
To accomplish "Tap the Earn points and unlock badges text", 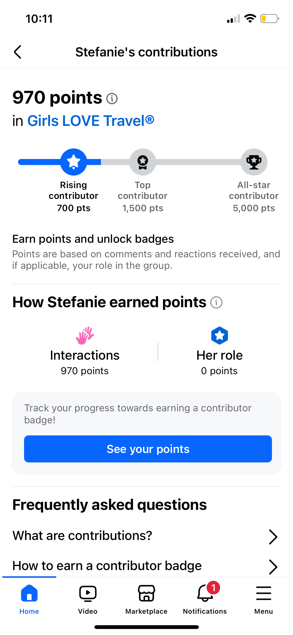I will (x=93, y=239).
